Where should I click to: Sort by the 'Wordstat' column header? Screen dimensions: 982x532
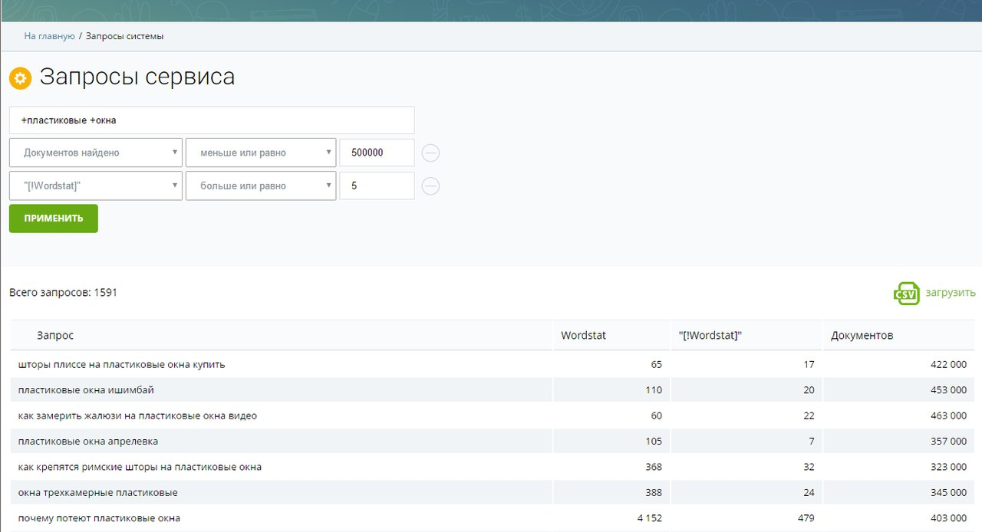pyautogui.click(x=583, y=336)
